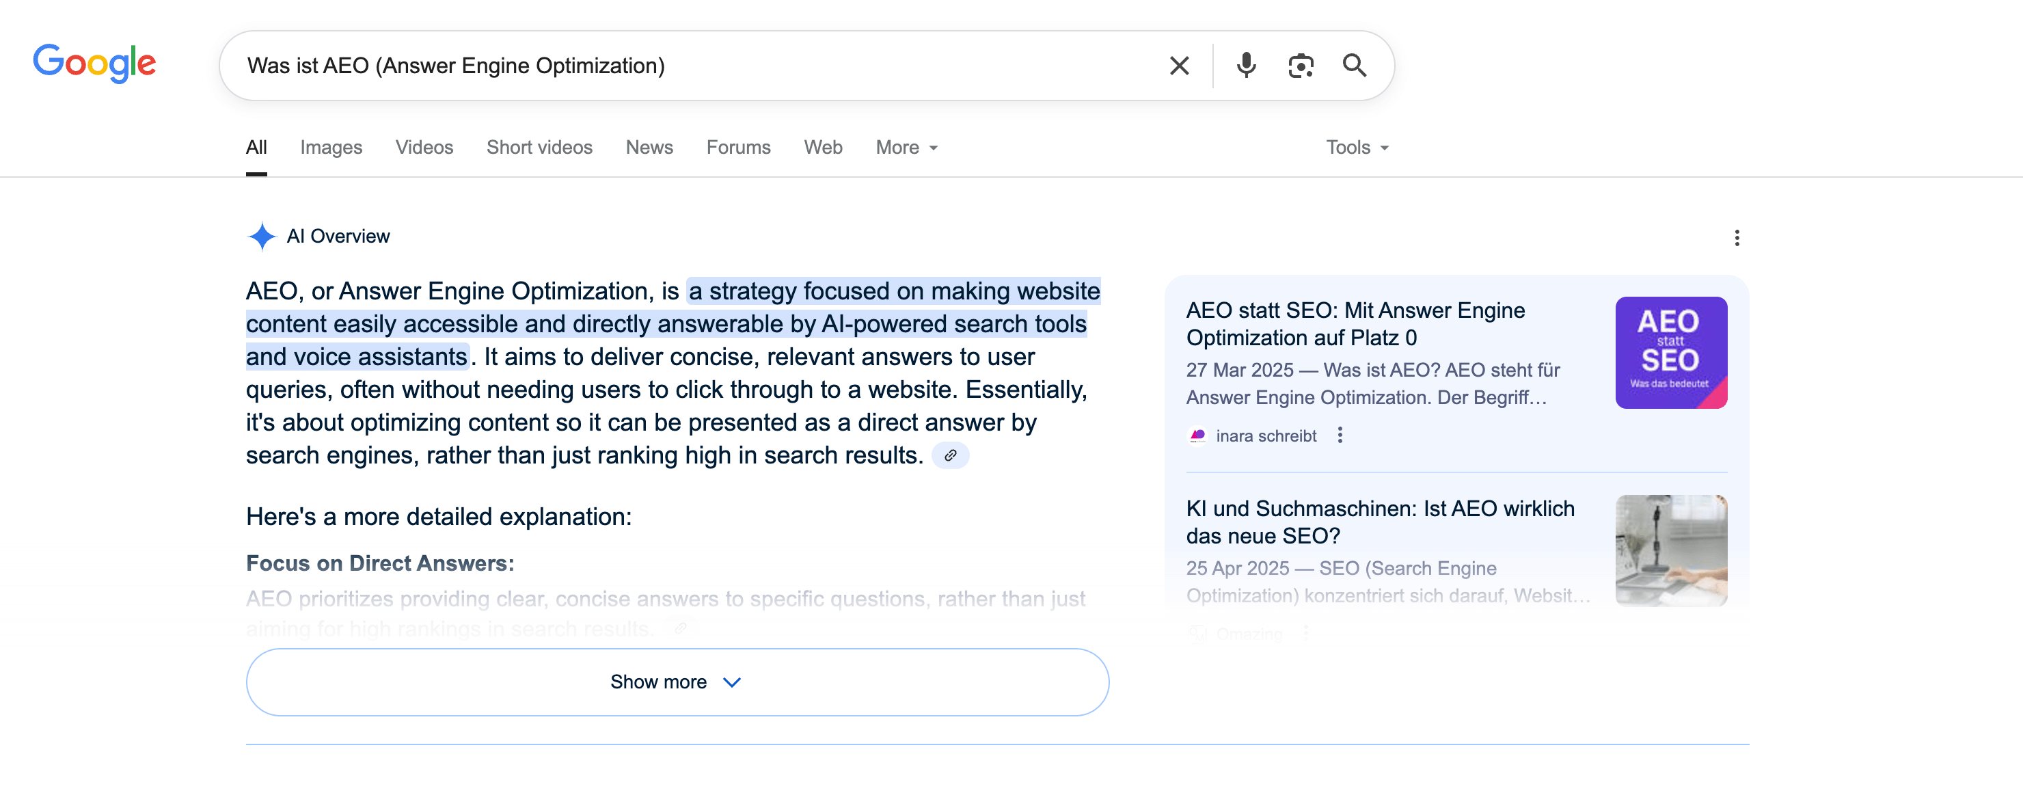Switch to the Forums tab

(x=738, y=148)
